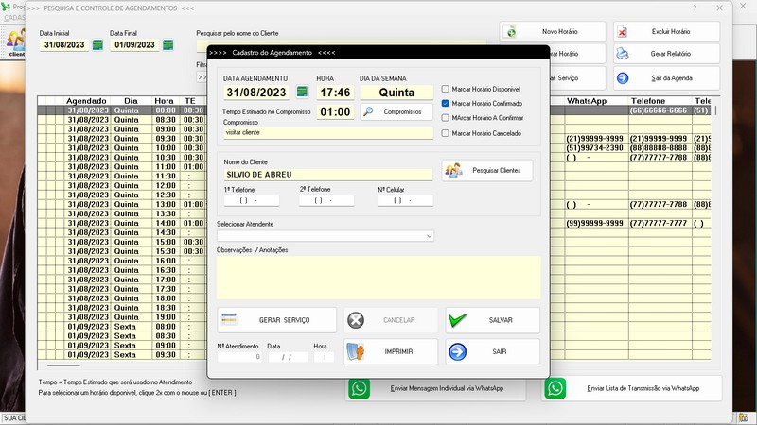Click the 1º Telefone field
757x425 pixels.
252,200
